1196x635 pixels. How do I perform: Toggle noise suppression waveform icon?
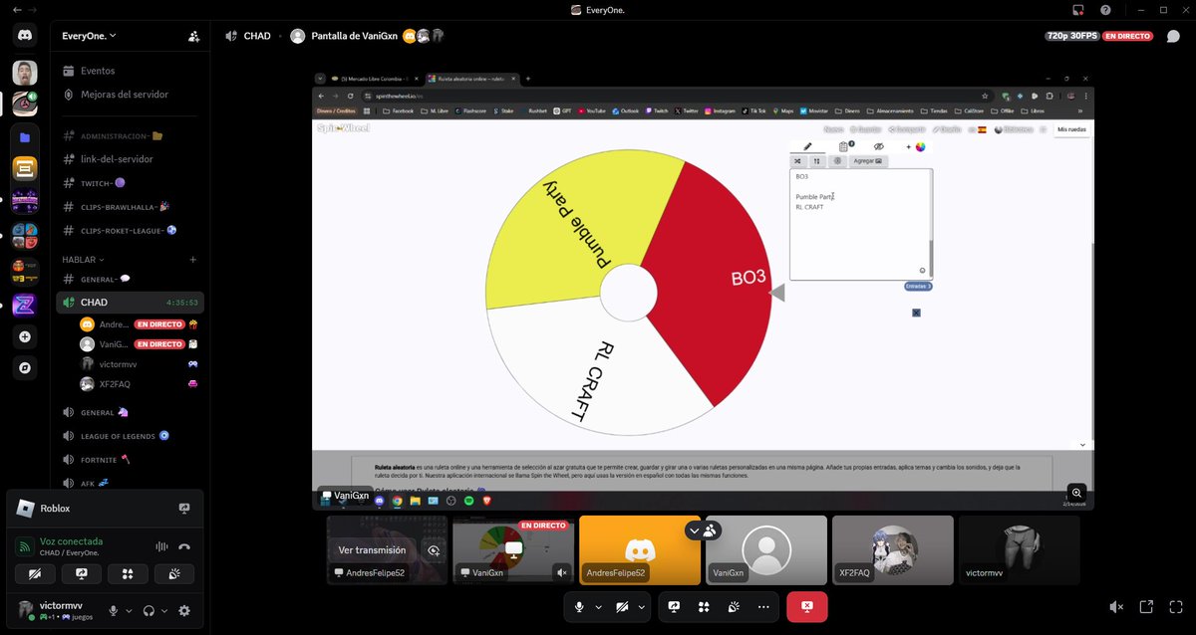pyautogui.click(x=160, y=546)
